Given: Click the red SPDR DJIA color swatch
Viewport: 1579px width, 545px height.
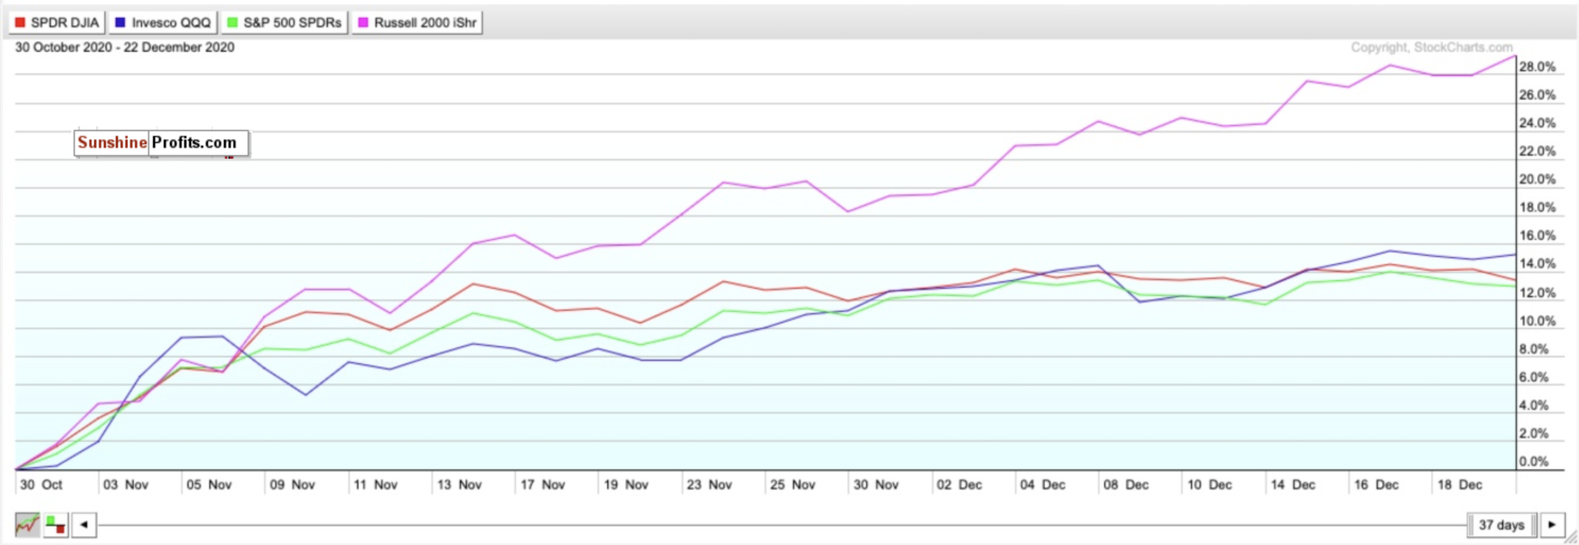Looking at the screenshot, I should tap(20, 23).
